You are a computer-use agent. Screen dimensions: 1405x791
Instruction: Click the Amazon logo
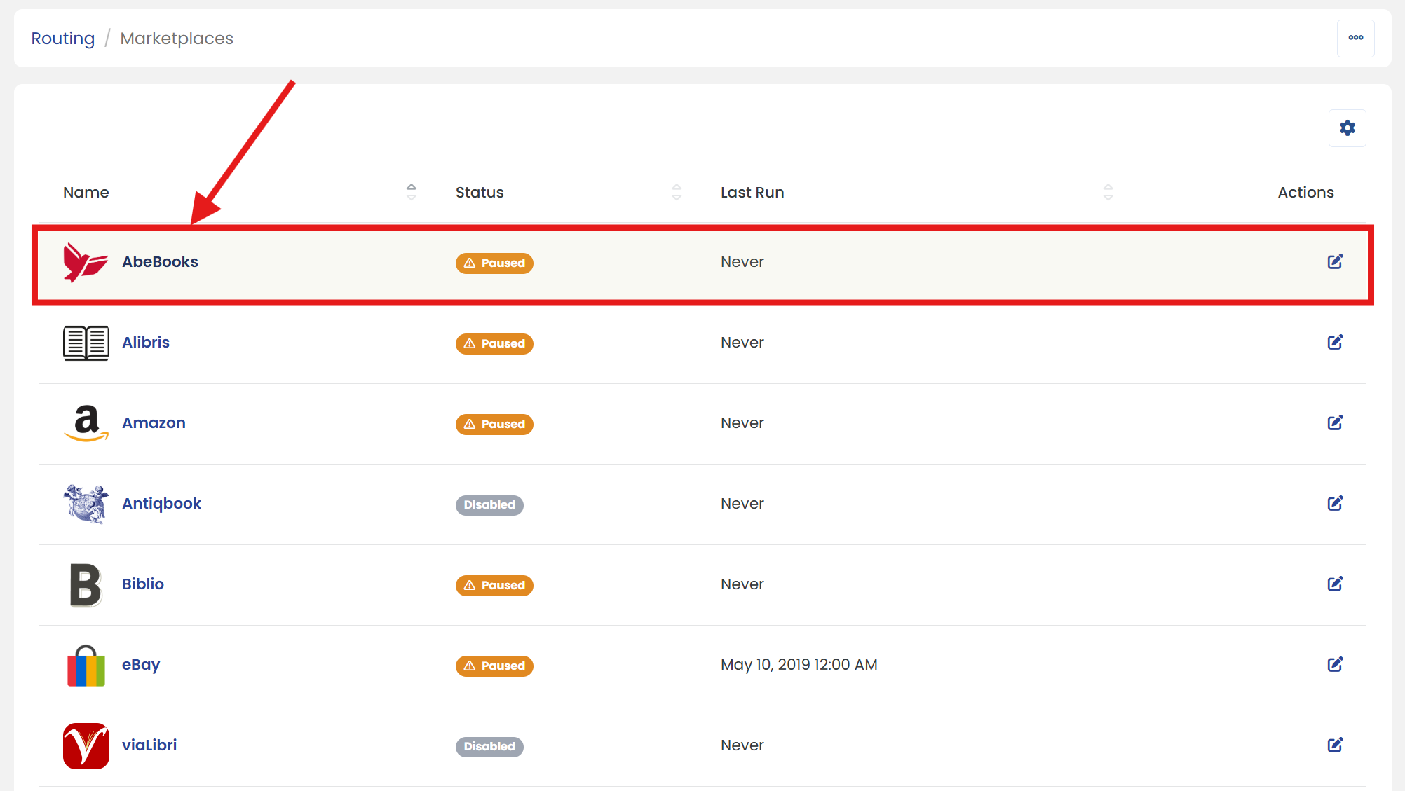86,423
